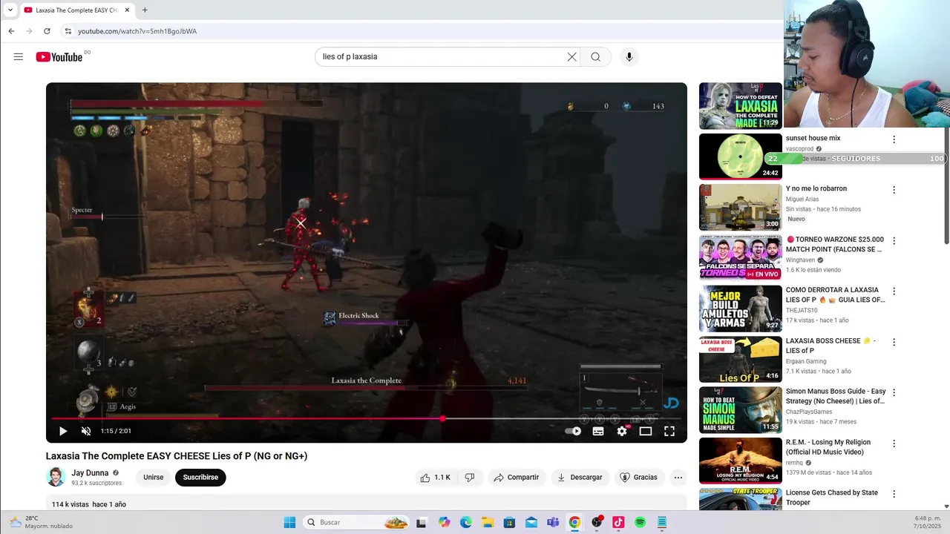Screen dimensions: 950x534
Task: Open the 'sunset house mix' thumbnail
Action: point(740,156)
